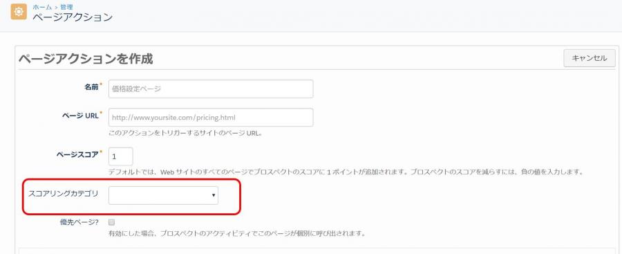Click the 優先ページ? label text

click(79, 222)
